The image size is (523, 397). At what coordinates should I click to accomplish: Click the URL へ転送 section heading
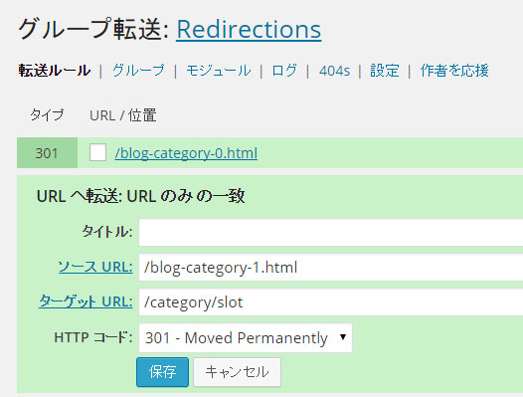pyautogui.click(x=141, y=196)
